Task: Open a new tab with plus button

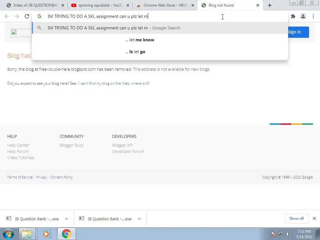Action: [270, 6]
